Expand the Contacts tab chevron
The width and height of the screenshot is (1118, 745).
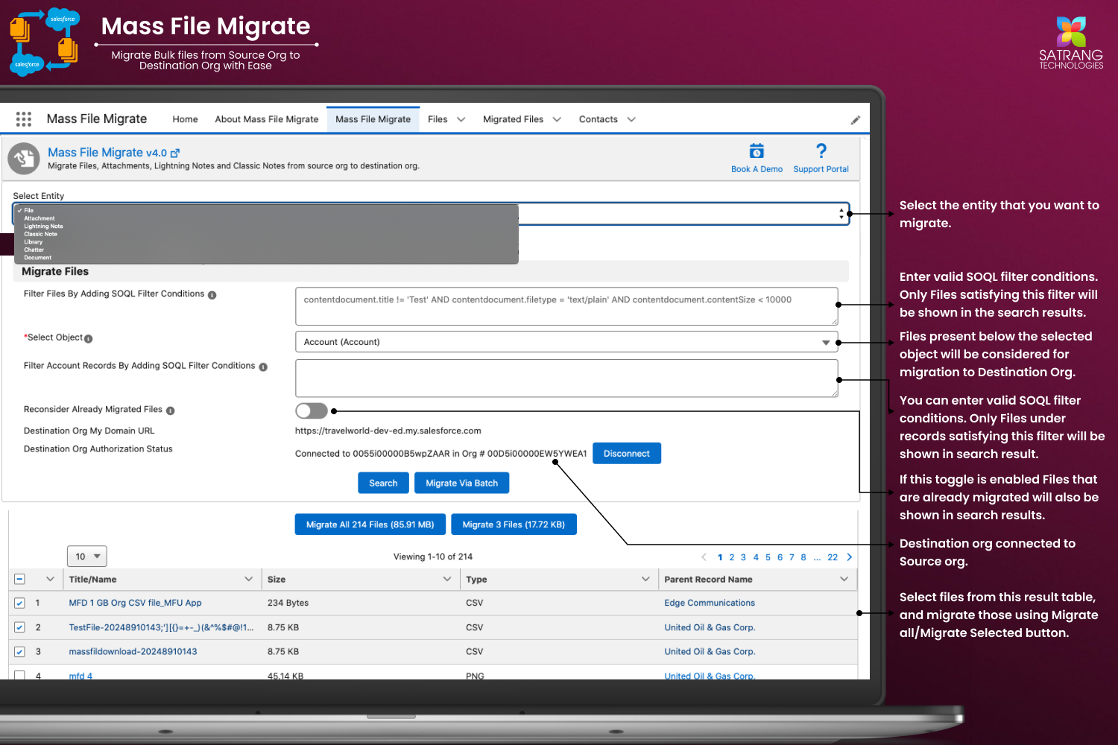[631, 119]
